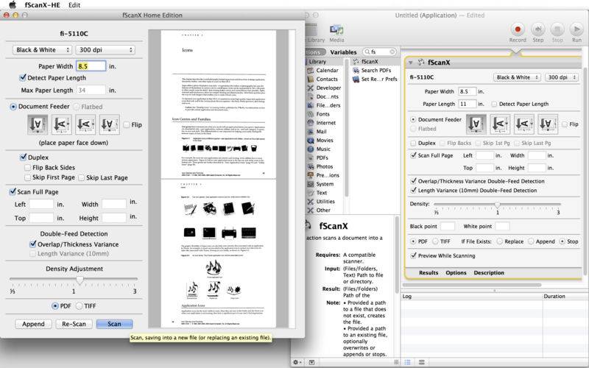Open the Media browser icon in Automator

coord(336,29)
